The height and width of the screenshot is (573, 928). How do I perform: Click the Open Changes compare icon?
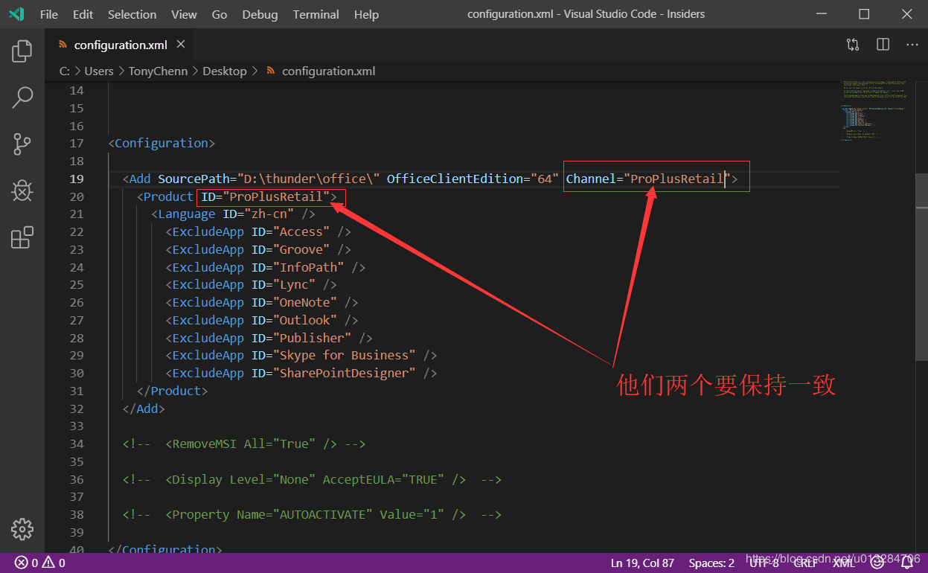853,45
